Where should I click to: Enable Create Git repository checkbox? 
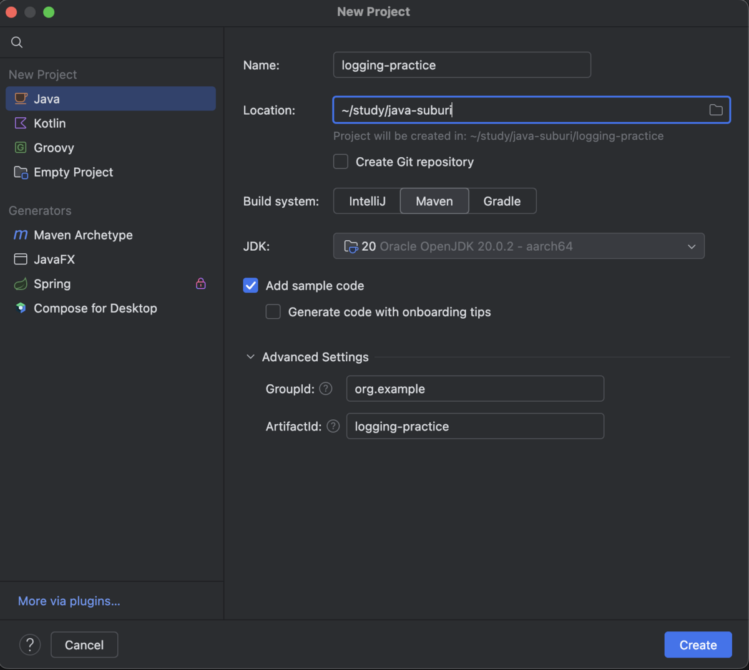pyautogui.click(x=341, y=162)
